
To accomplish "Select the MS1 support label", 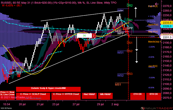I will [x=118, y=85].
